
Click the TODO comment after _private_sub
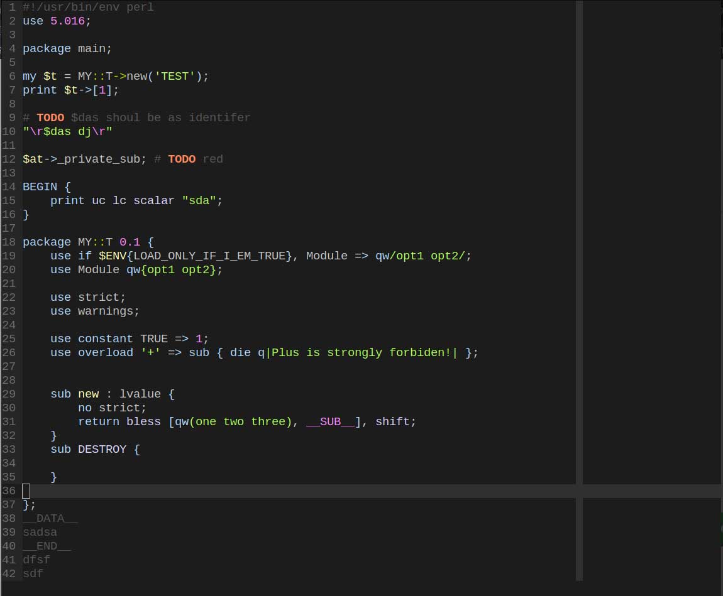[182, 160]
